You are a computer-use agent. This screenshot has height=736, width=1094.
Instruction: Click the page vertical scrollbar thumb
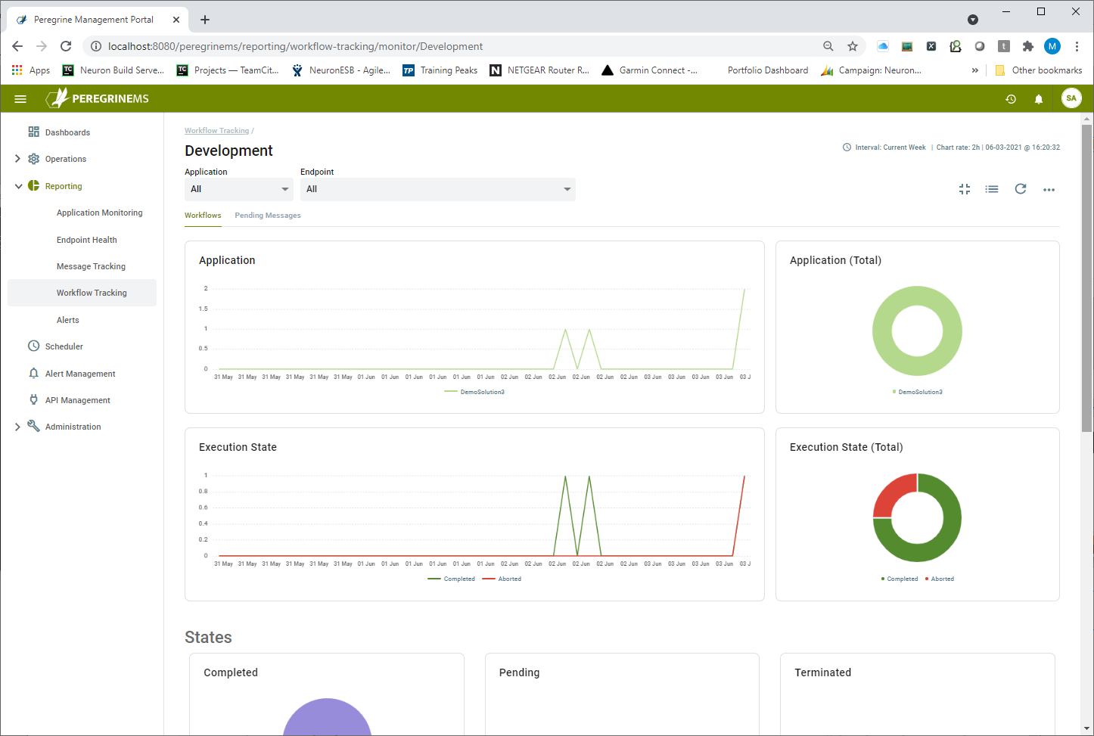[x=1087, y=278]
